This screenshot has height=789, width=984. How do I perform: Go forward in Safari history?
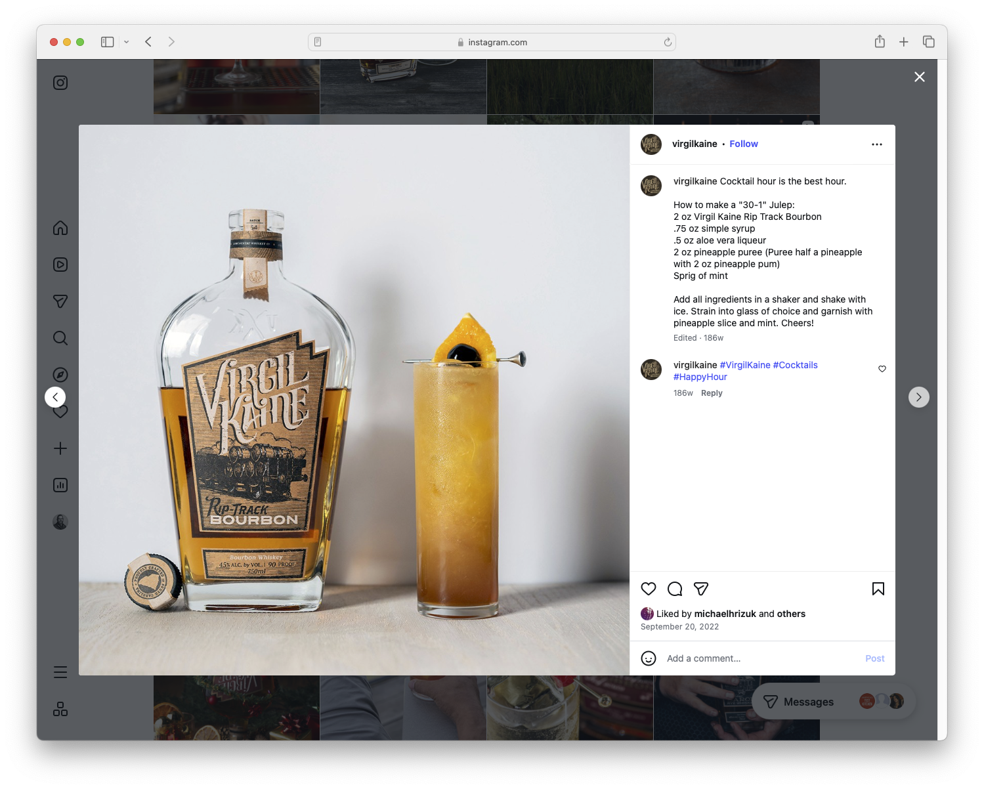(171, 42)
